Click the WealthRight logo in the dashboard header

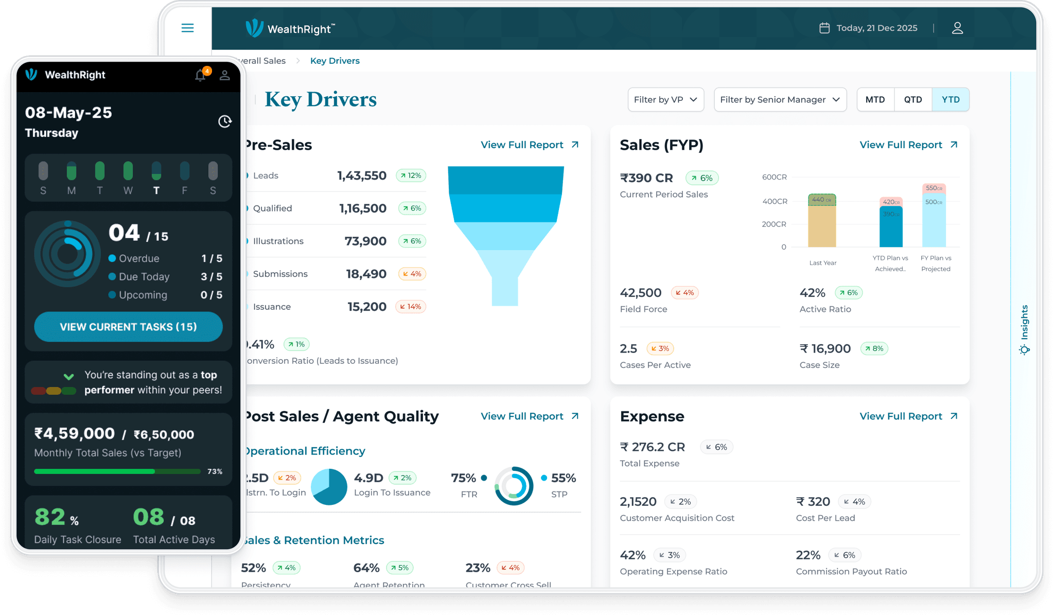[290, 28]
